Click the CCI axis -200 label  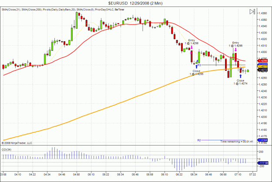(261, 166)
